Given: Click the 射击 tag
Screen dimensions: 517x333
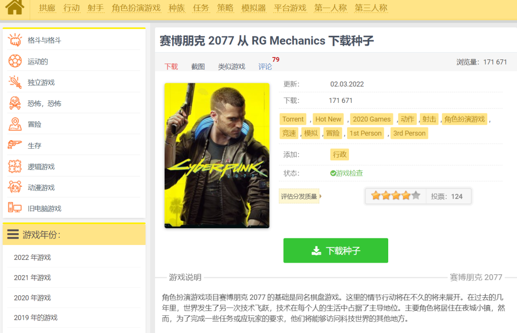Looking at the screenshot, I should pos(429,119).
